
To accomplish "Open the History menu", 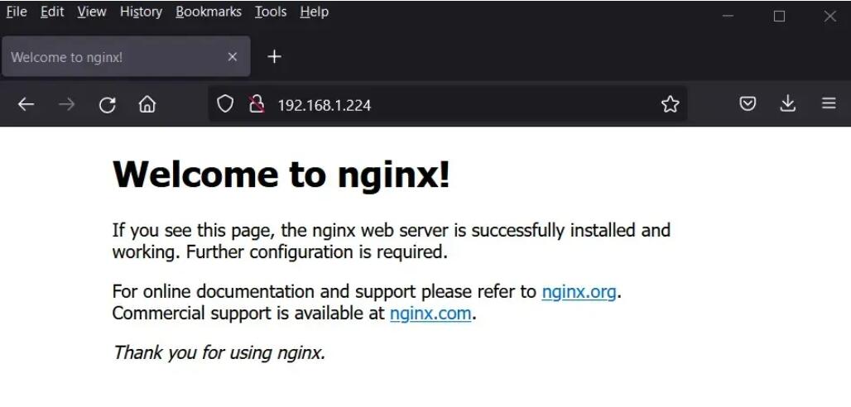I will [141, 12].
